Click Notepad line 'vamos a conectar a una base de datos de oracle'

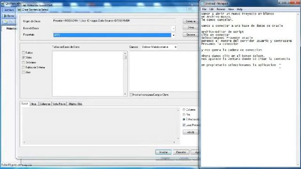242,26
